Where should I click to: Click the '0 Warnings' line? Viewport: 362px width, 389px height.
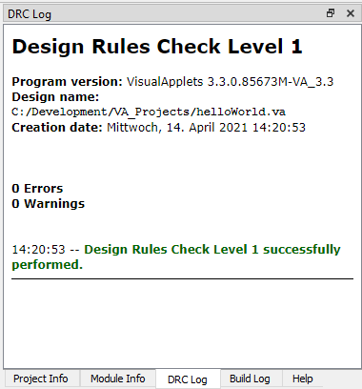point(49,204)
